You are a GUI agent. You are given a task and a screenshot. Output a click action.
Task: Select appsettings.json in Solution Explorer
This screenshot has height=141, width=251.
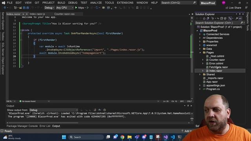[x=215, y=85]
